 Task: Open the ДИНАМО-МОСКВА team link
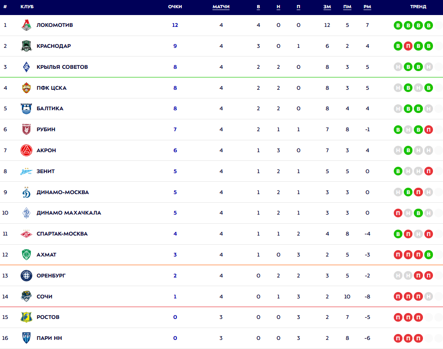pyautogui.click(x=62, y=192)
